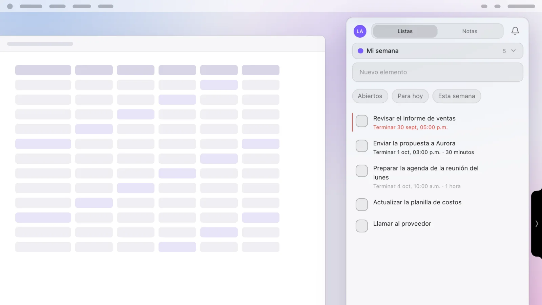
Task: Tick the Preparar la agenda task checkbox
Action: (362, 171)
